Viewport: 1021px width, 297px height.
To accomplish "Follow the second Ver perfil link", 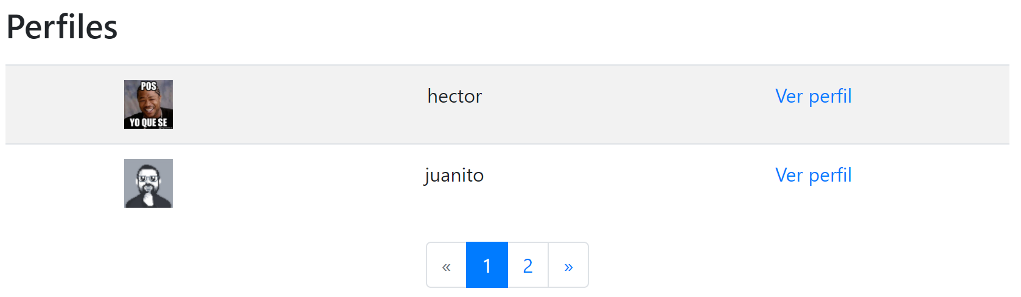I will tap(813, 175).
